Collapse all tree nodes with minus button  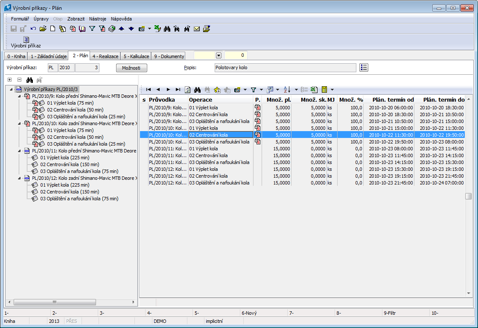pyautogui.click(x=19, y=80)
